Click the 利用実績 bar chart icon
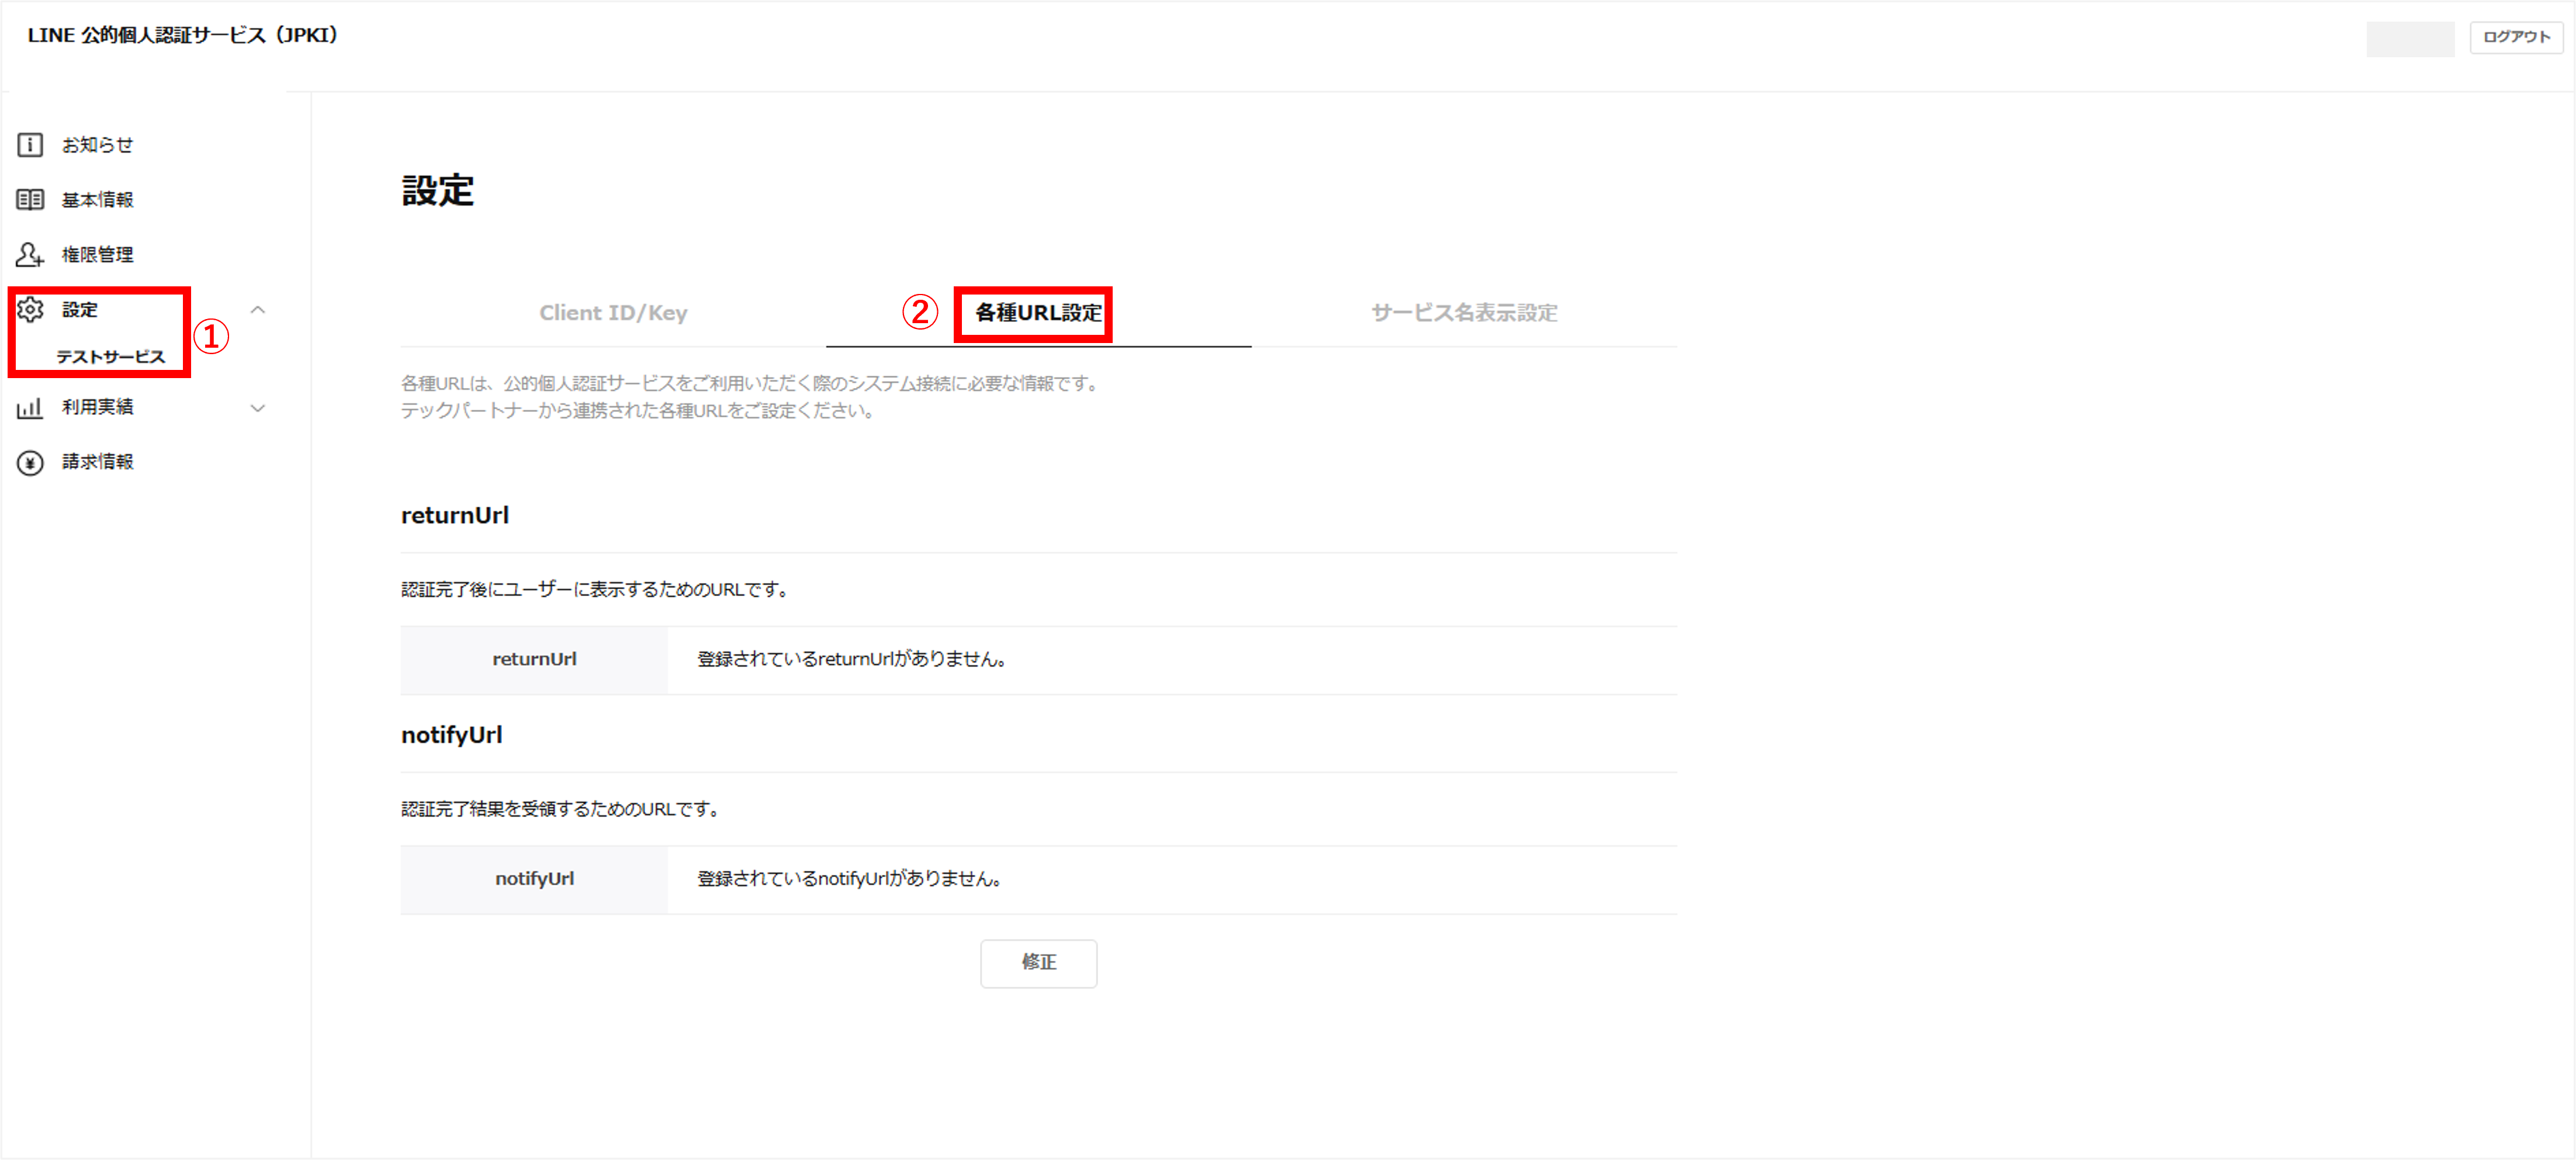Viewport: 2576px width, 1160px height. pos(30,408)
